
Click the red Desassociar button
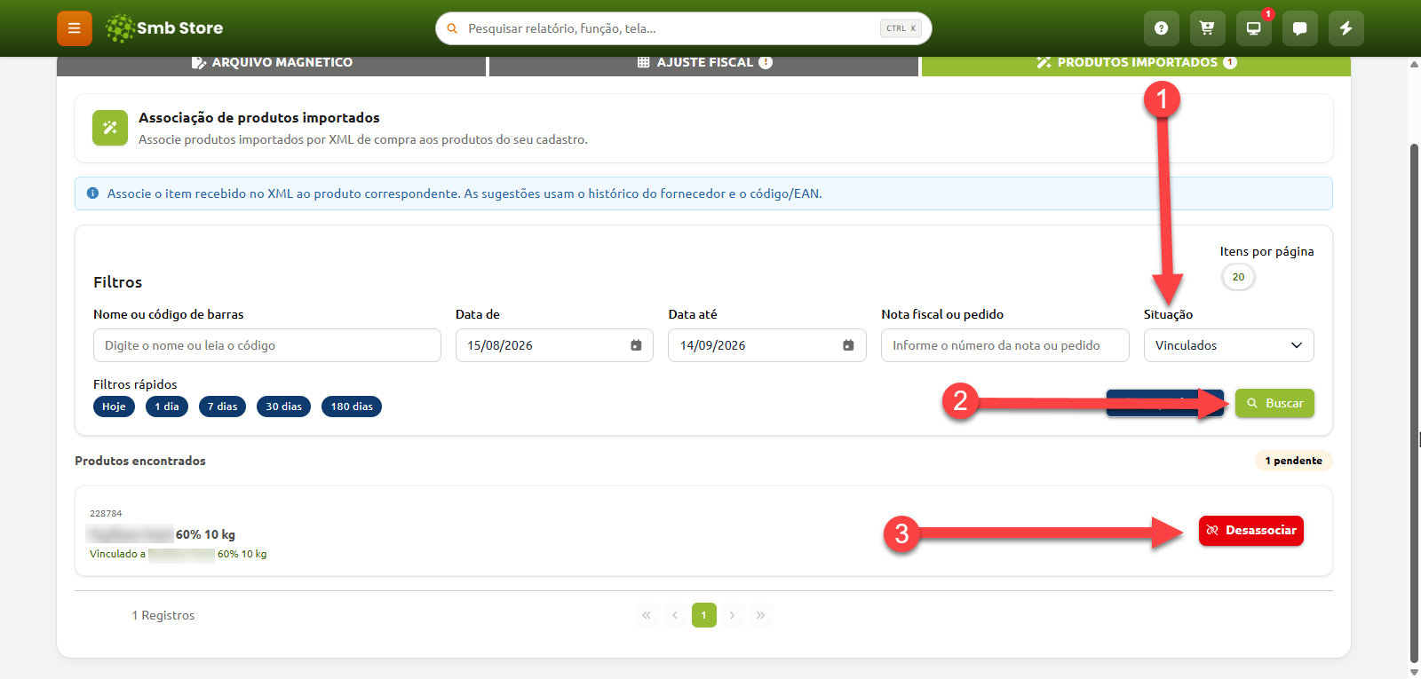pos(1250,531)
